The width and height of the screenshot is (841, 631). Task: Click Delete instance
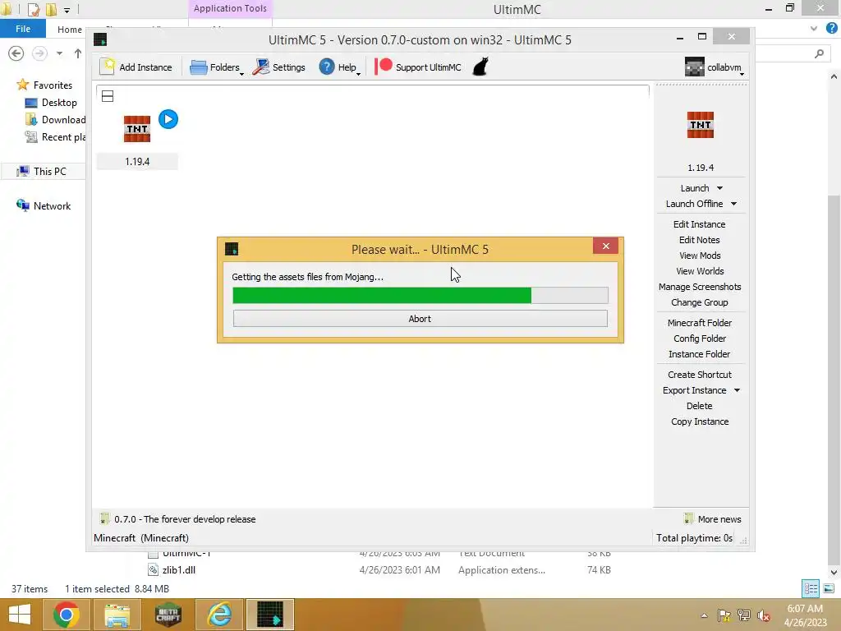pos(700,406)
